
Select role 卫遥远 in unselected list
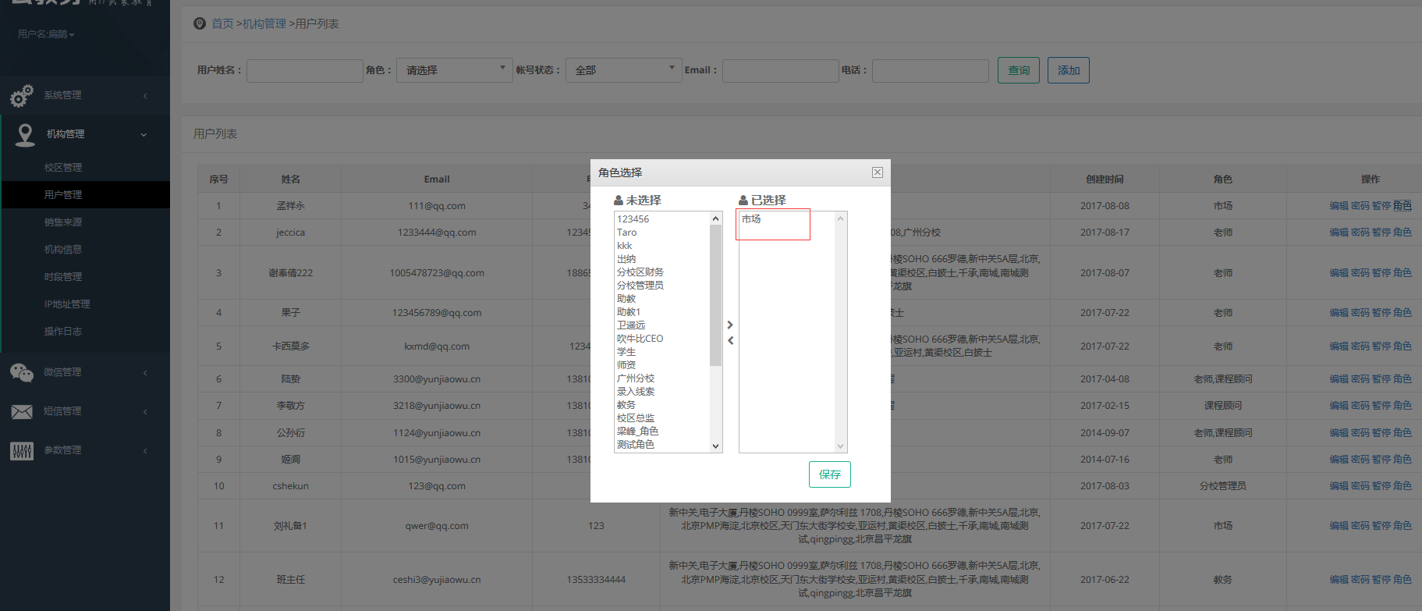(662, 325)
